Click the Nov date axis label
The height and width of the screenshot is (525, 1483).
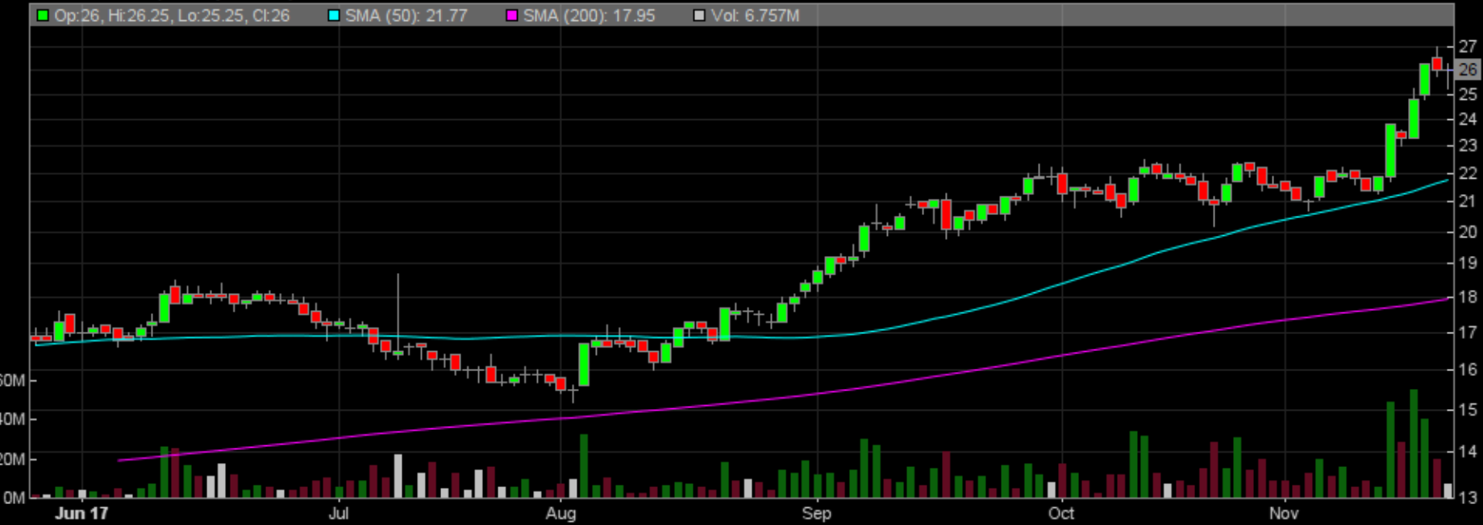pos(1284,513)
